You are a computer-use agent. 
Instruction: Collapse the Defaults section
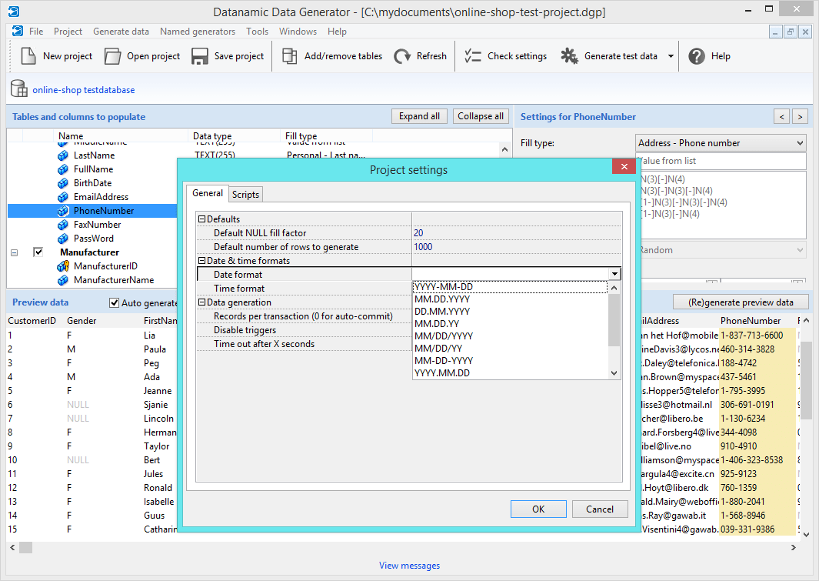(x=202, y=219)
